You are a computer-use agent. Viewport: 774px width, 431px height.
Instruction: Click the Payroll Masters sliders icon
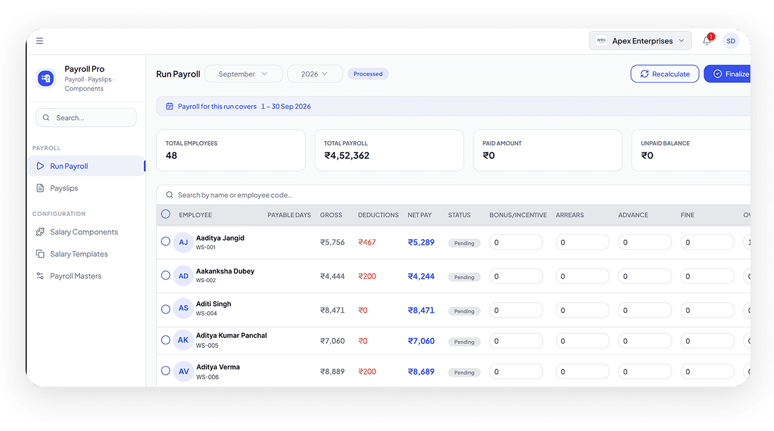[x=41, y=276]
